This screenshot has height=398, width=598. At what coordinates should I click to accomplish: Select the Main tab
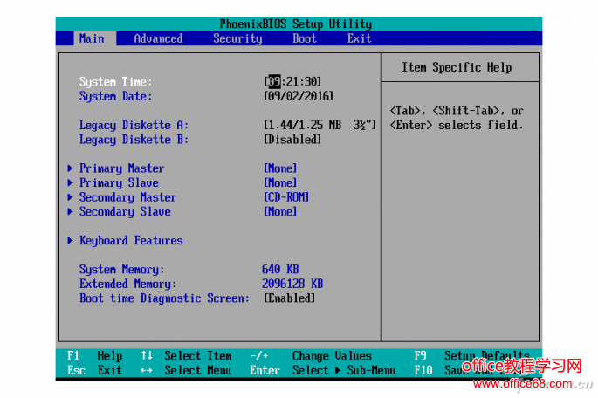click(x=92, y=38)
